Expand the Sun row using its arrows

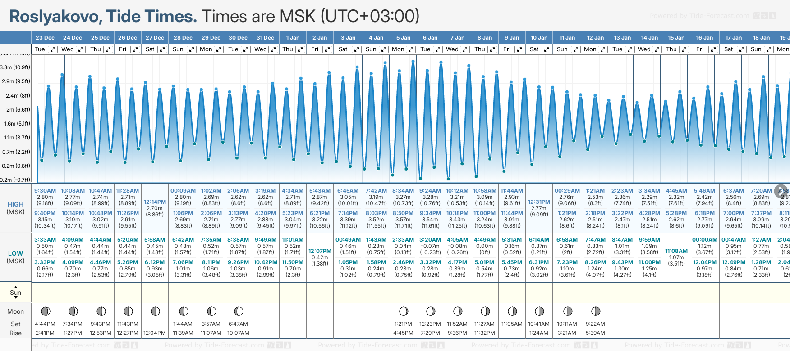tap(16, 292)
